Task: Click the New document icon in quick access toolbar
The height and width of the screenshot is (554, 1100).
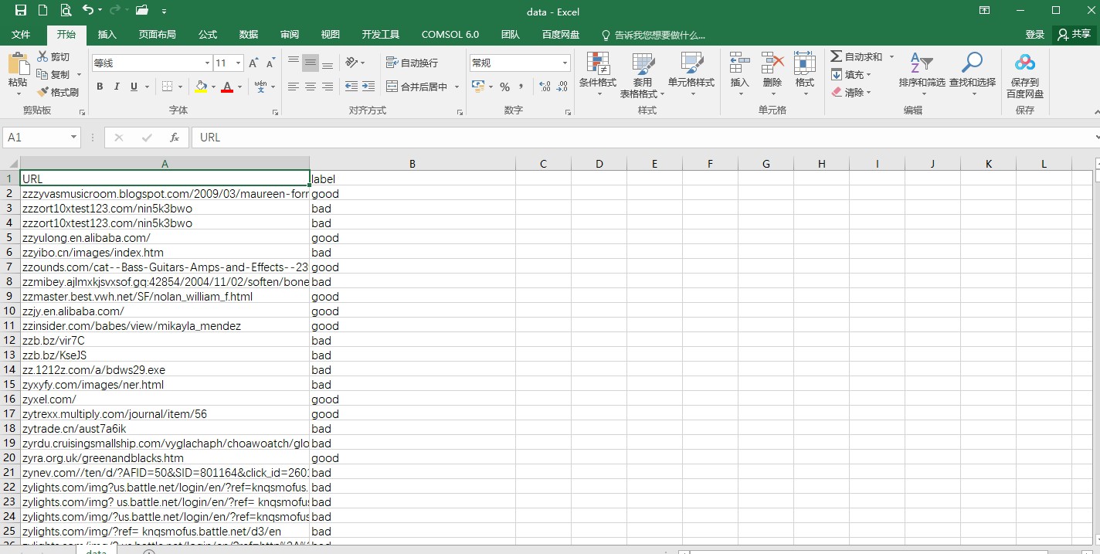Action: coord(43,11)
